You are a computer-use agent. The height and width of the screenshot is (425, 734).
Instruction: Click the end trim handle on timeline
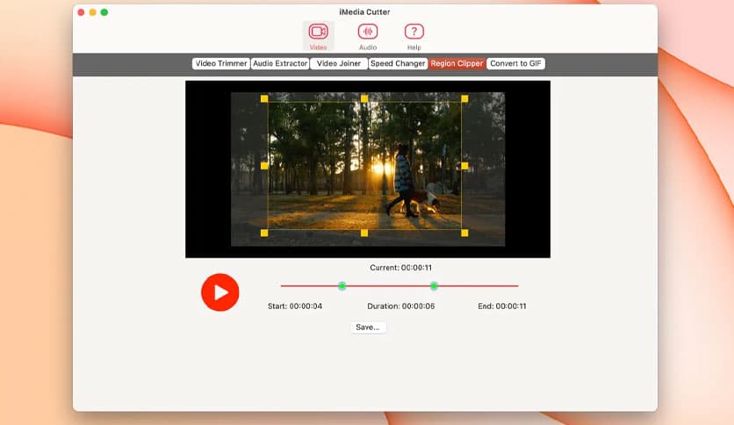click(434, 285)
